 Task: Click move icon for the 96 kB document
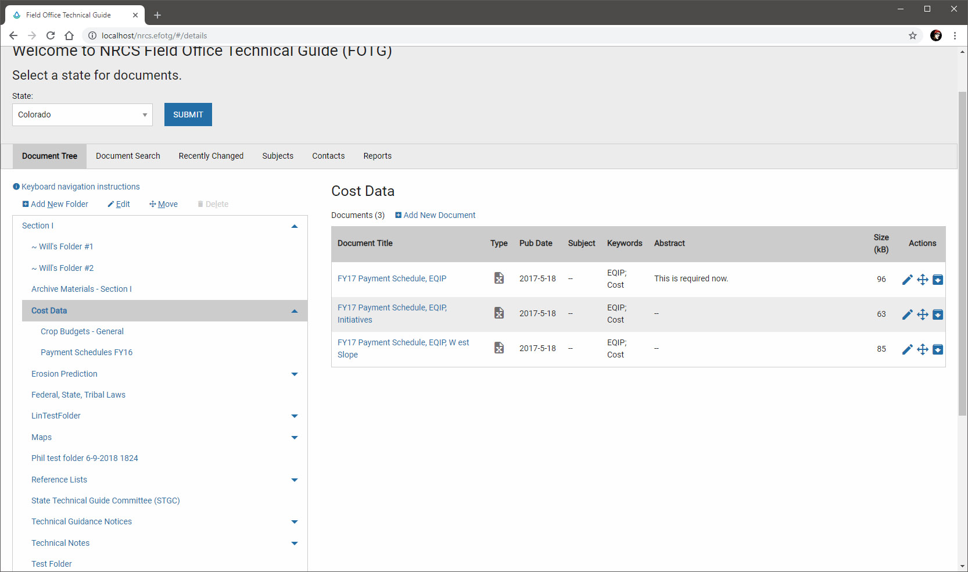[x=923, y=280]
